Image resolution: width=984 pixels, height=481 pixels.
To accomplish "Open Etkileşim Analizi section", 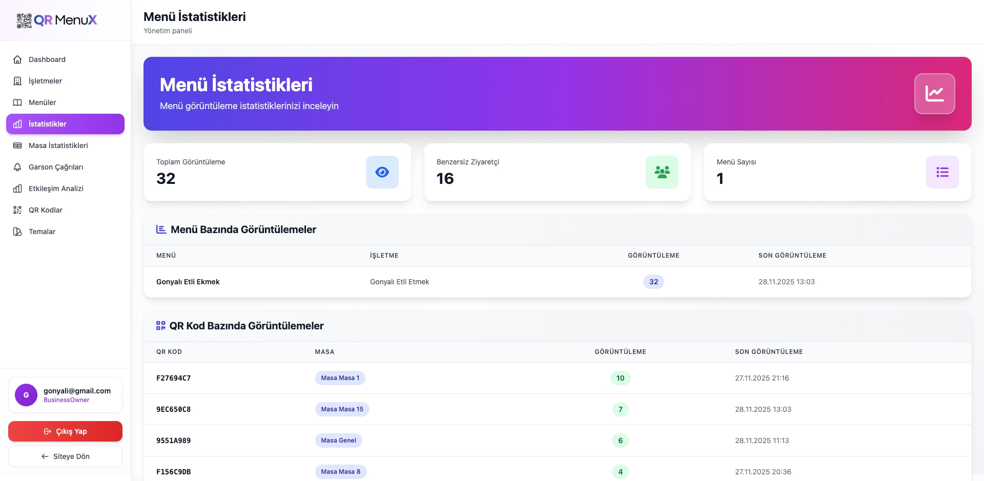I will (x=56, y=189).
